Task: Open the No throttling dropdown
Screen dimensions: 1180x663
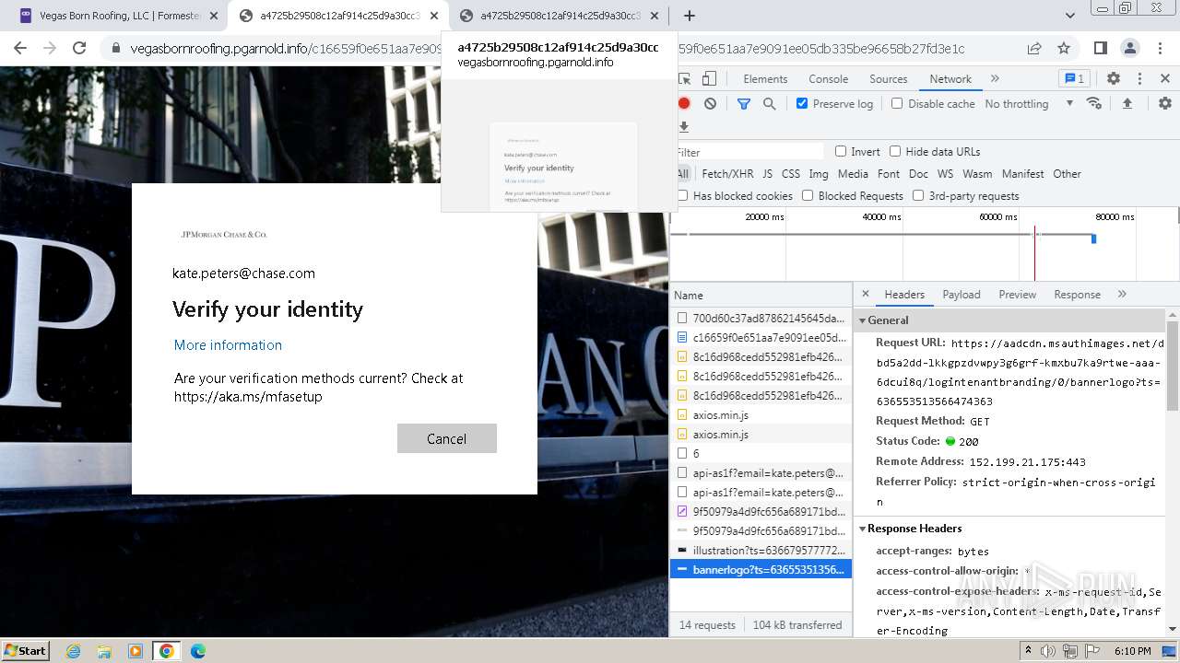Action: click(1029, 104)
